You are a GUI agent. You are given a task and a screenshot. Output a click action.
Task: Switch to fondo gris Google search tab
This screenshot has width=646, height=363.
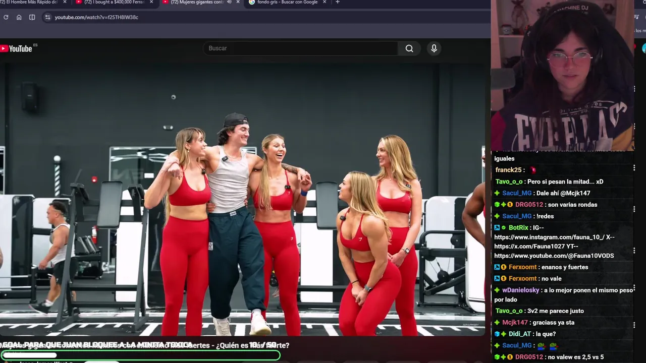coord(287,2)
